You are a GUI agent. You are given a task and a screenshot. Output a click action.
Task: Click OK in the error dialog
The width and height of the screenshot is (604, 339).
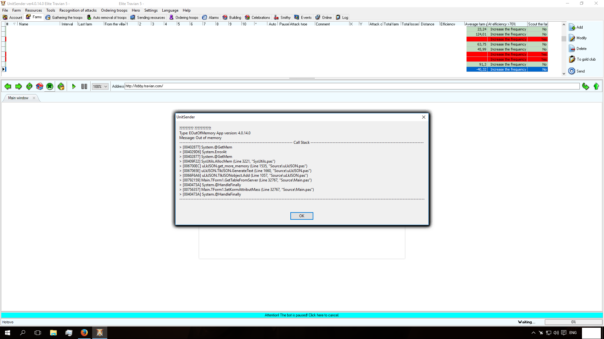click(301, 216)
